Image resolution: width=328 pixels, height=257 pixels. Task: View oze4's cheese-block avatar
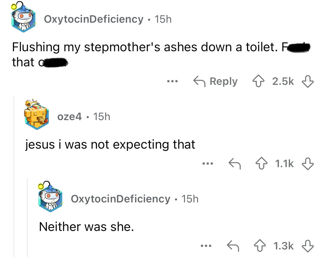click(37, 115)
